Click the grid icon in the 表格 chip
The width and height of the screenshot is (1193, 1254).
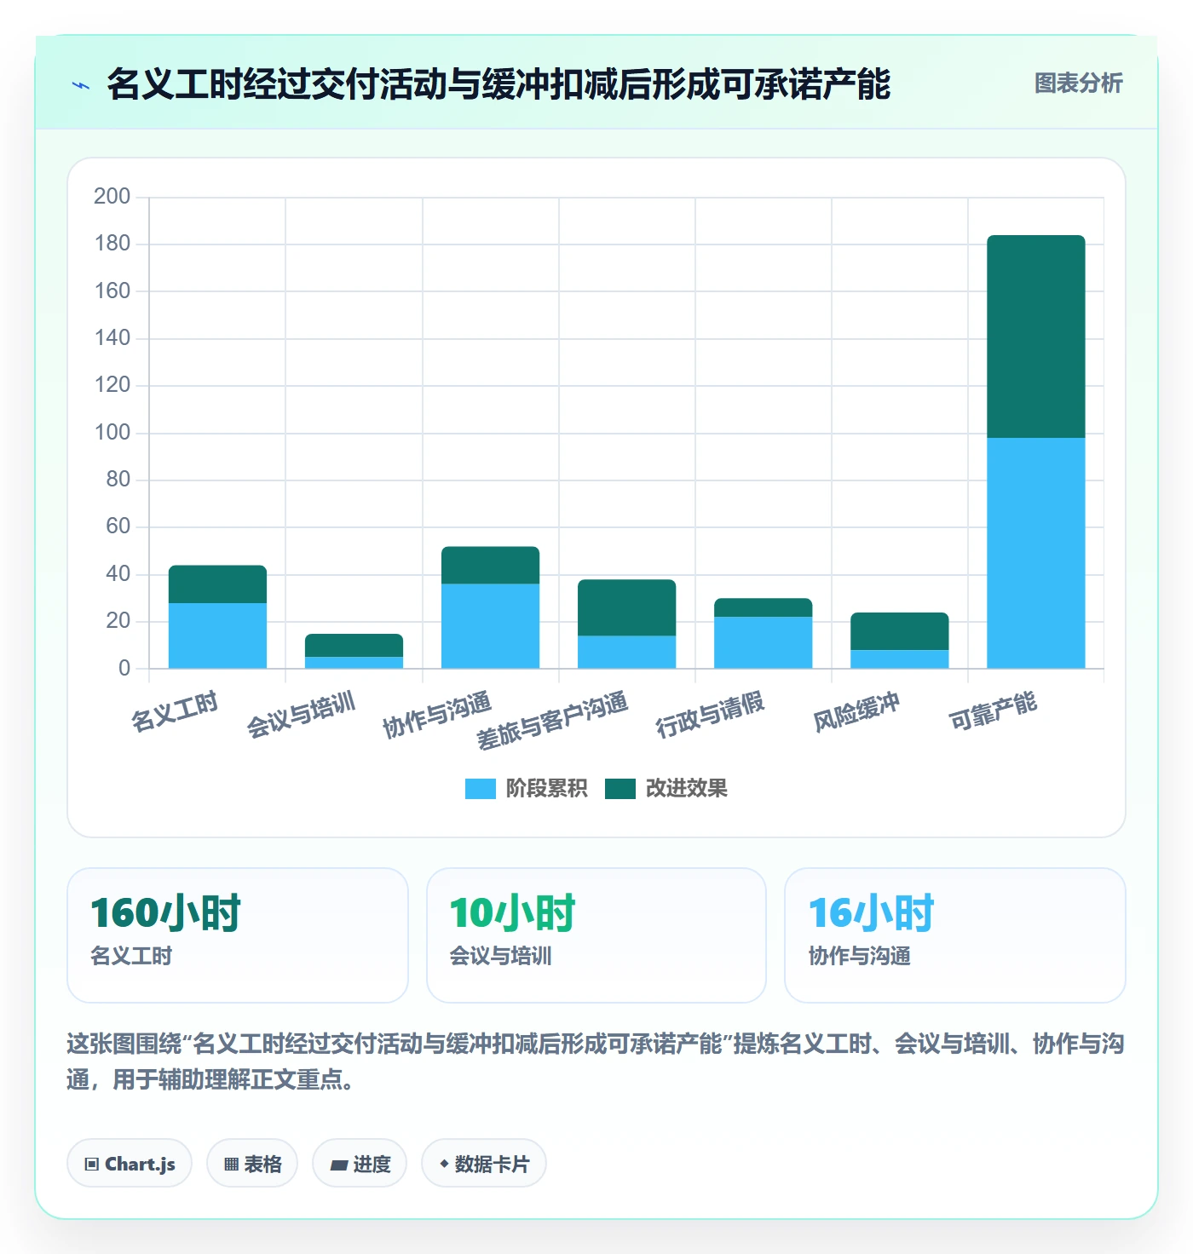[x=231, y=1164]
